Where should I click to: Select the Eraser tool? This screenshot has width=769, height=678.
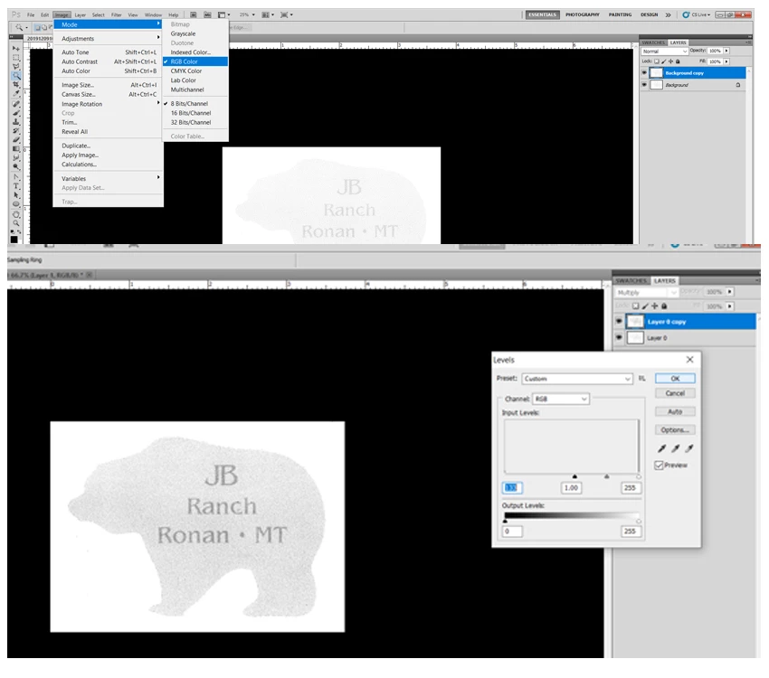pyautogui.click(x=16, y=139)
